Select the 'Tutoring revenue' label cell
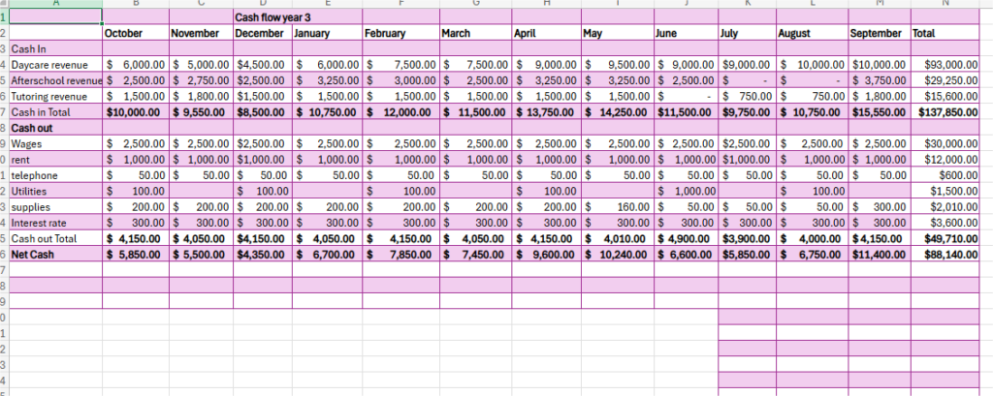 50,96
